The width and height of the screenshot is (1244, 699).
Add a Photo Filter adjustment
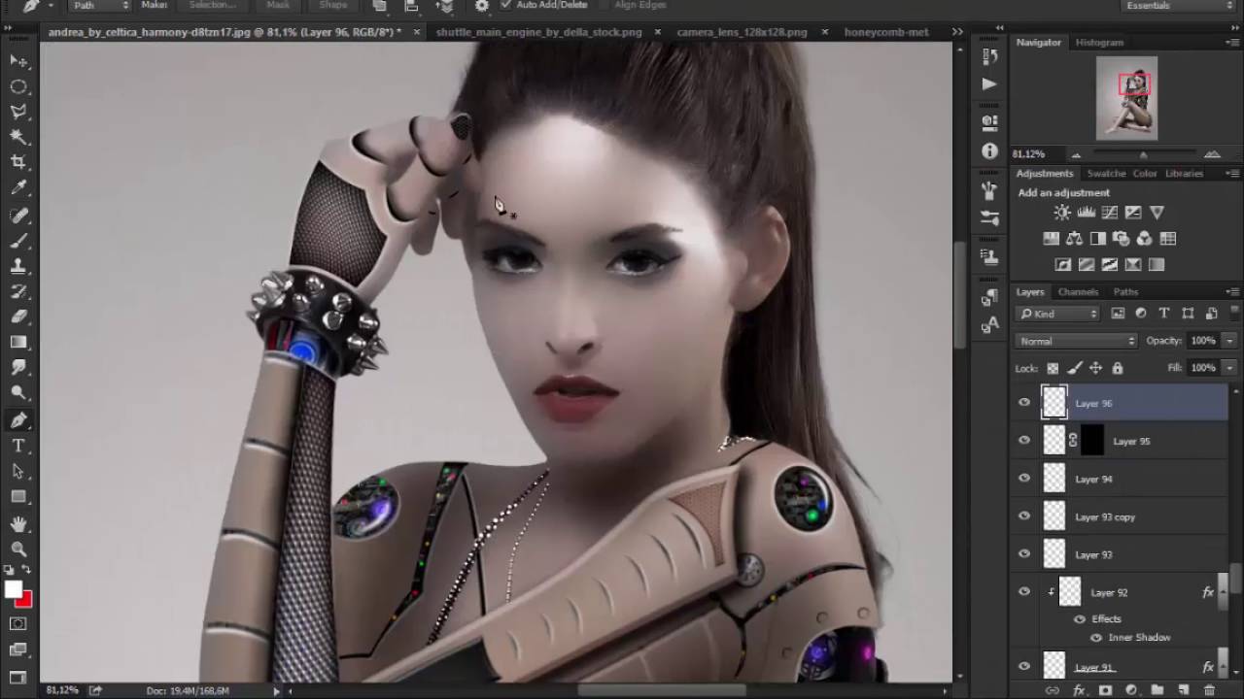1121,238
